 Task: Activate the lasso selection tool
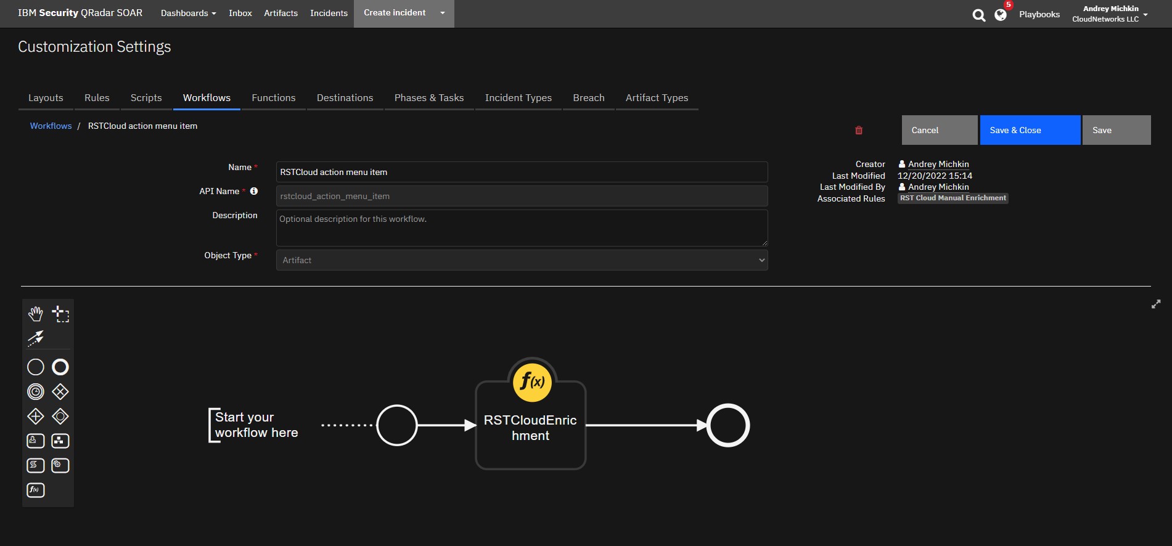60,314
